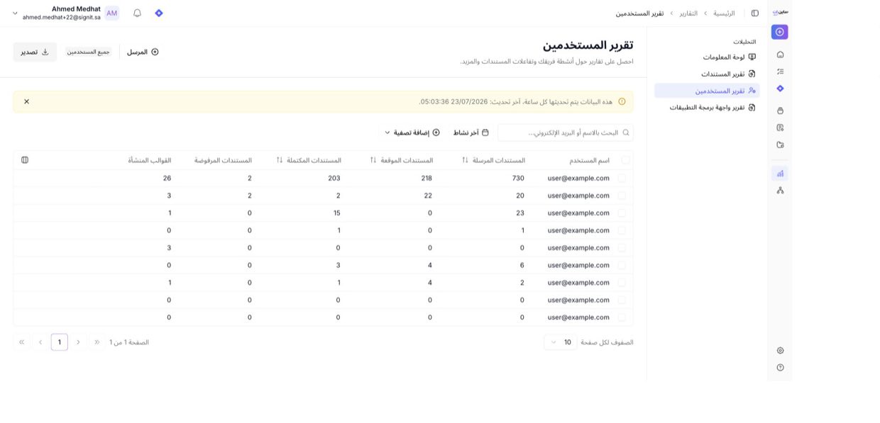Go to the first page double-chevron button
The height and width of the screenshot is (423, 880).
coord(97,342)
